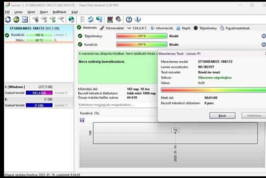Click the left panel Hőm. 26 °C bar
This screenshot has height=178, width=266.
coord(39,40)
